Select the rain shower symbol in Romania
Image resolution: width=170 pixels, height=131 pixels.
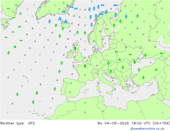pyautogui.click(x=123, y=67)
